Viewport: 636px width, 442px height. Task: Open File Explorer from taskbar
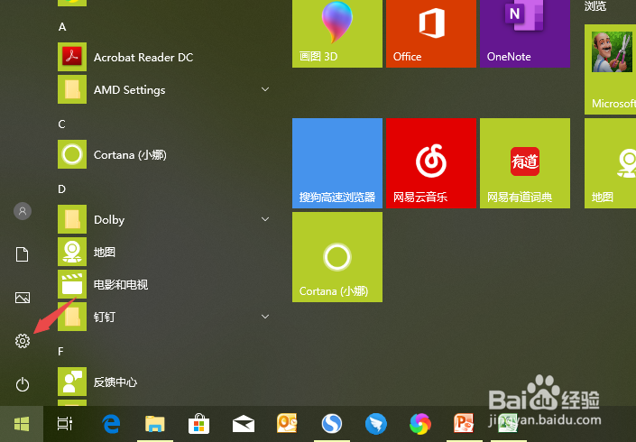pos(155,424)
